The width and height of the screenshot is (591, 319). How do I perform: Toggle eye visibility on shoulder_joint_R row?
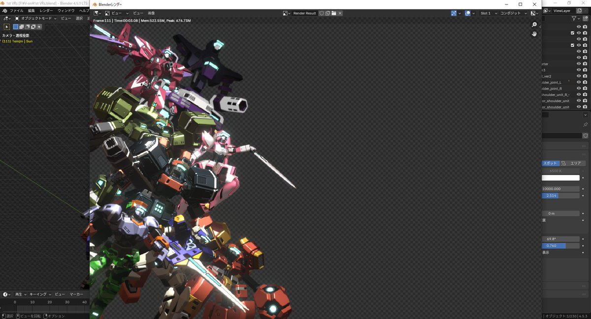tap(579, 88)
